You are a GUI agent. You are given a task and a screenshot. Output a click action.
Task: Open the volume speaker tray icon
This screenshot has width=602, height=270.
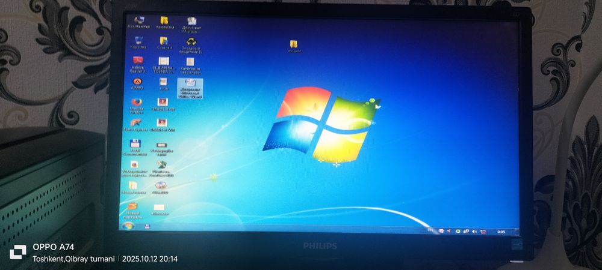[474, 232]
